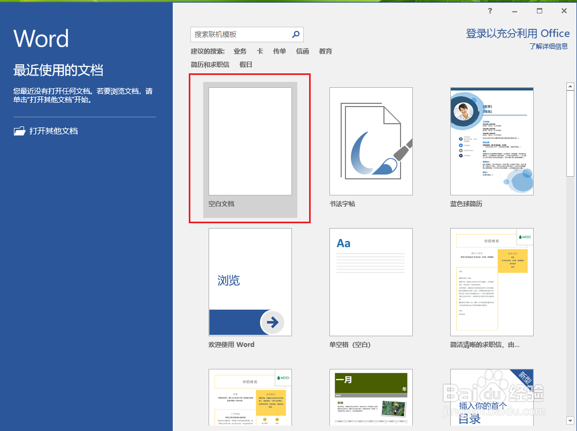
Task: Choose the 简洁清晰的求职信 template thumbnail
Action: [491, 282]
